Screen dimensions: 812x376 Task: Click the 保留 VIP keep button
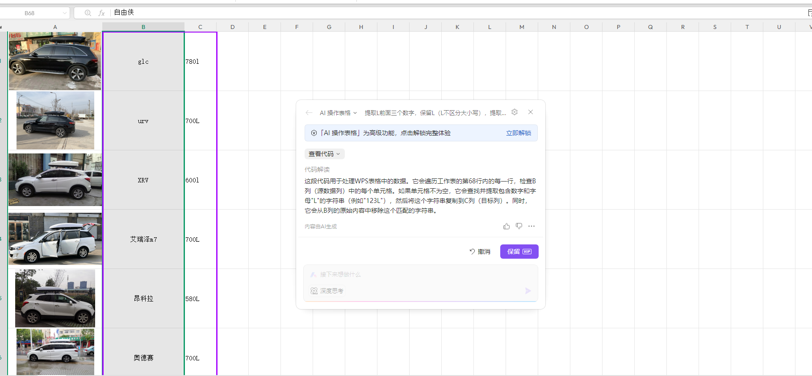click(519, 252)
